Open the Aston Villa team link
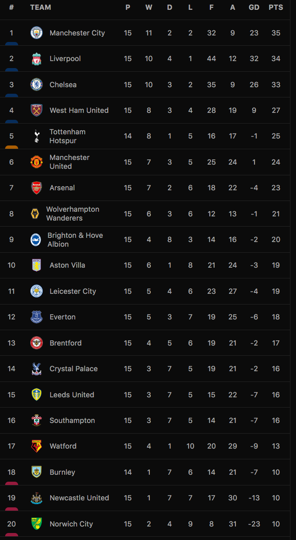The width and height of the screenshot is (296, 540). click(x=67, y=265)
